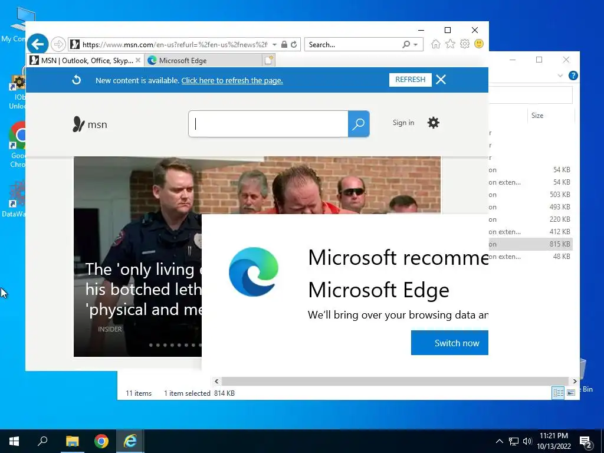Viewport: 604px width, 453px height.
Task: Click the msn logo
Action: click(90, 124)
